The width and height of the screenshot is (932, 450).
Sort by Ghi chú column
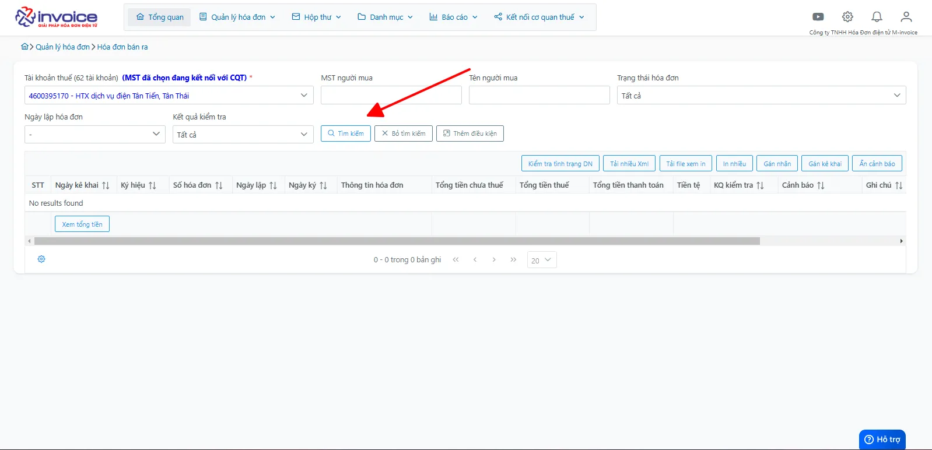click(x=899, y=185)
